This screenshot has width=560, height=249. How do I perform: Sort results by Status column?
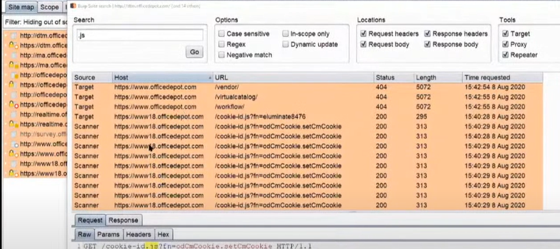pyautogui.click(x=394, y=77)
